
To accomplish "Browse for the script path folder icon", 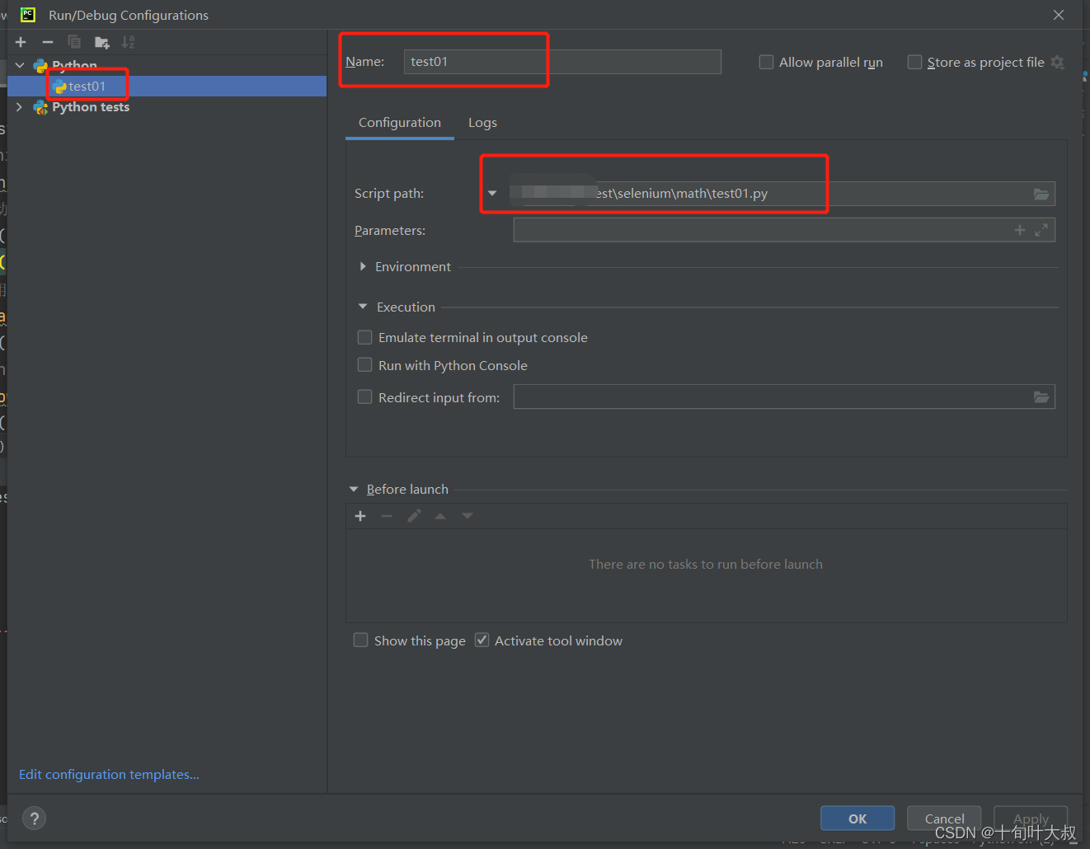I will [x=1041, y=194].
